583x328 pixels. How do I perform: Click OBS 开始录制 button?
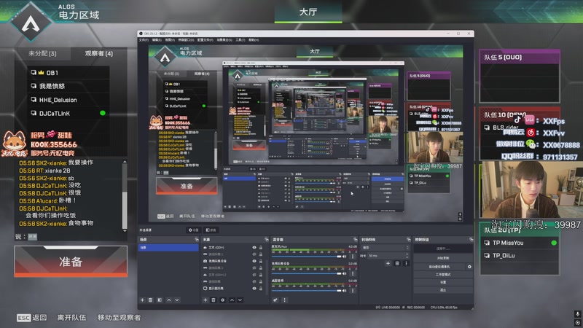pos(443,258)
